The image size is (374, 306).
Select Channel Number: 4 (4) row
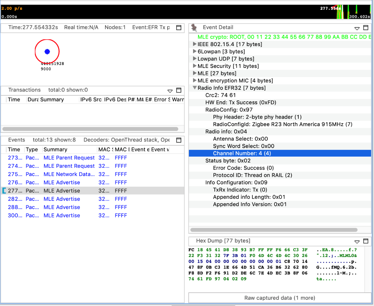pyautogui.click(x=280, y=153)
